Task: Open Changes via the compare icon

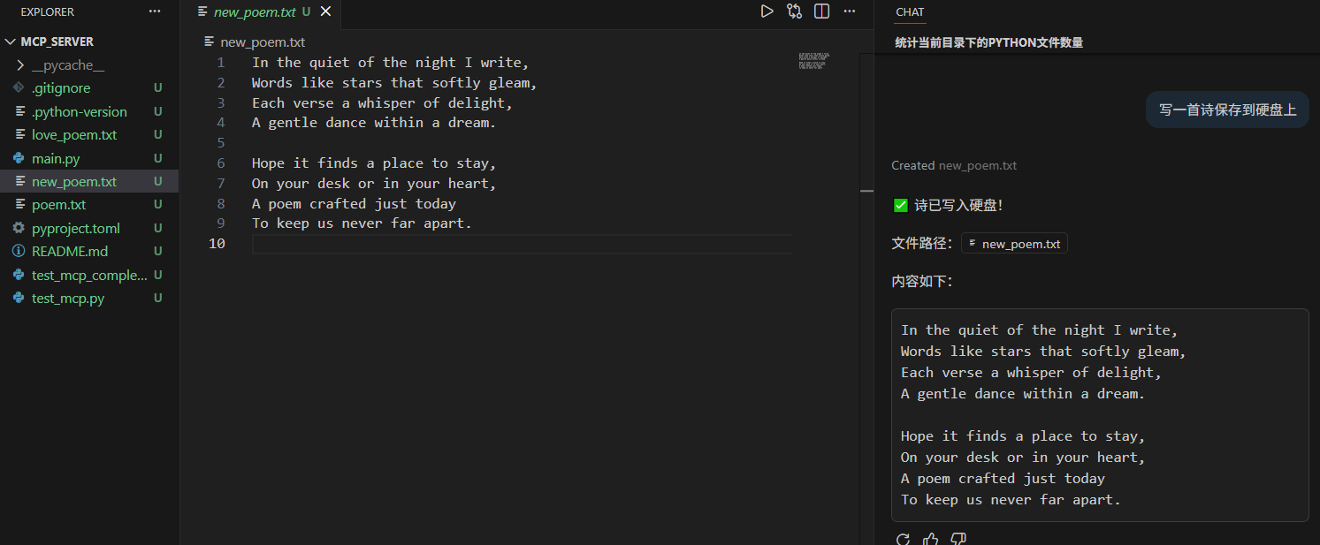Action: (794, 11)
